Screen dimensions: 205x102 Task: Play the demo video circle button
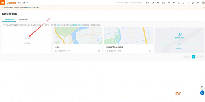click(180, 34)
